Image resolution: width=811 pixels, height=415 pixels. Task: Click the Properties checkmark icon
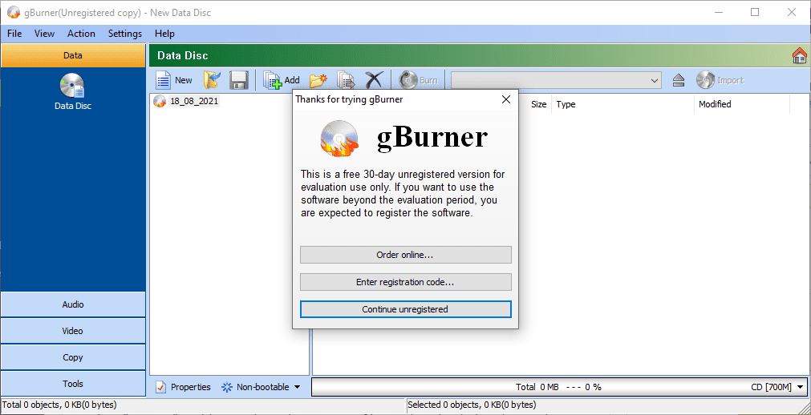pos(161,387)
